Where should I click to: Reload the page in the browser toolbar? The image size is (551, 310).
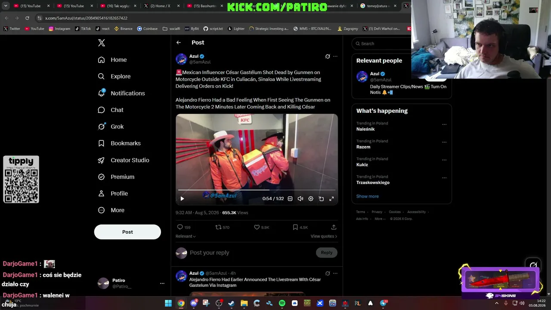27,18
